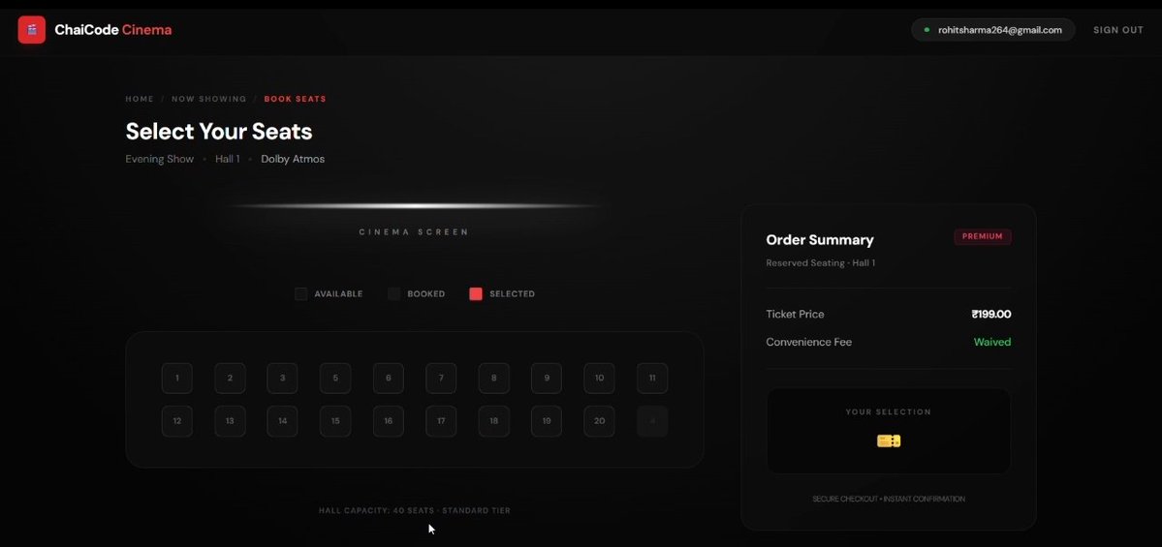Select seat 1

coord(177,379)
